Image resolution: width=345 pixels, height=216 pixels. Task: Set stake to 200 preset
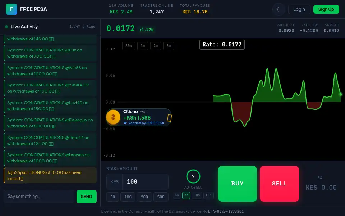coord(144,197)
